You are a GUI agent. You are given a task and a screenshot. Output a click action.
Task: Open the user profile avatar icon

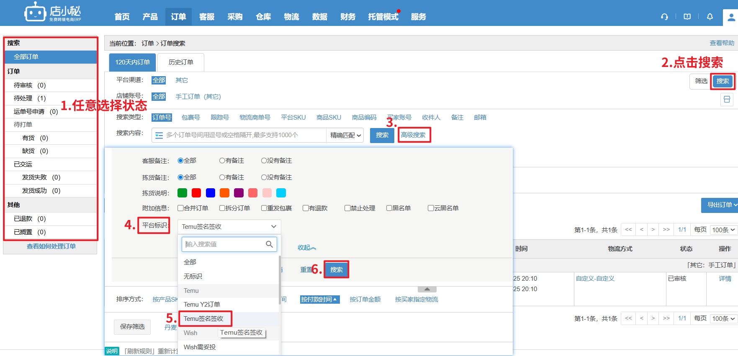(731, 17)
